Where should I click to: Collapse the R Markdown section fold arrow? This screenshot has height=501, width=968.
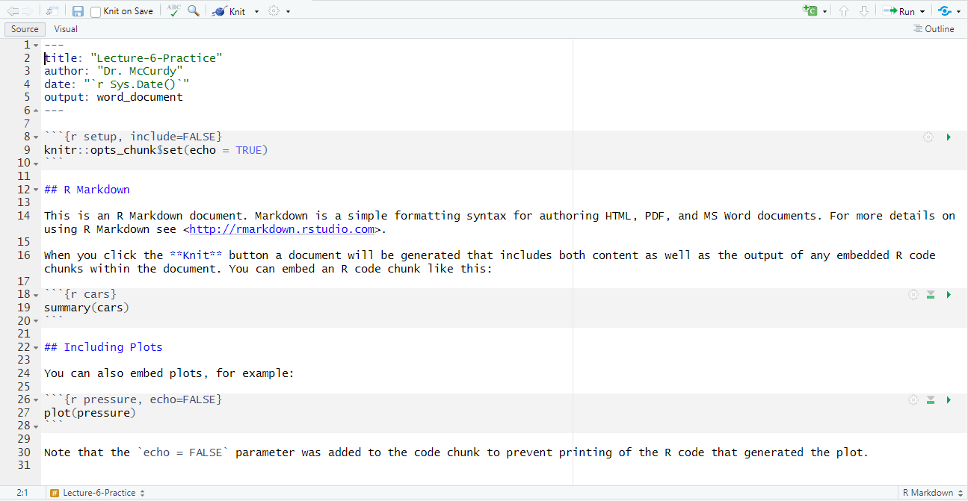36,190
